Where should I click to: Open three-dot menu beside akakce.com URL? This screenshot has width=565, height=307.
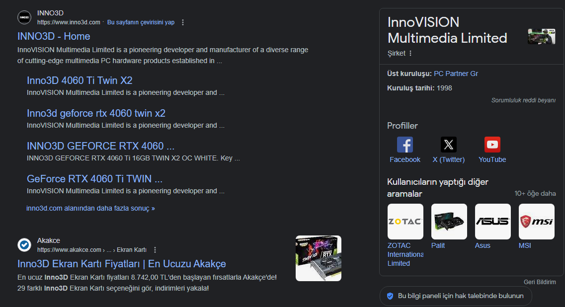155,250
